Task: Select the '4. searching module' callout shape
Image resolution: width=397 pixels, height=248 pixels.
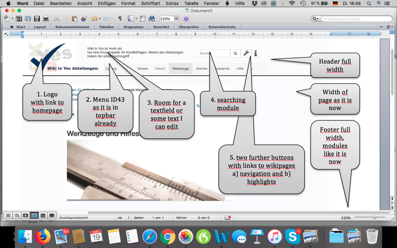Action: point(228,104)
